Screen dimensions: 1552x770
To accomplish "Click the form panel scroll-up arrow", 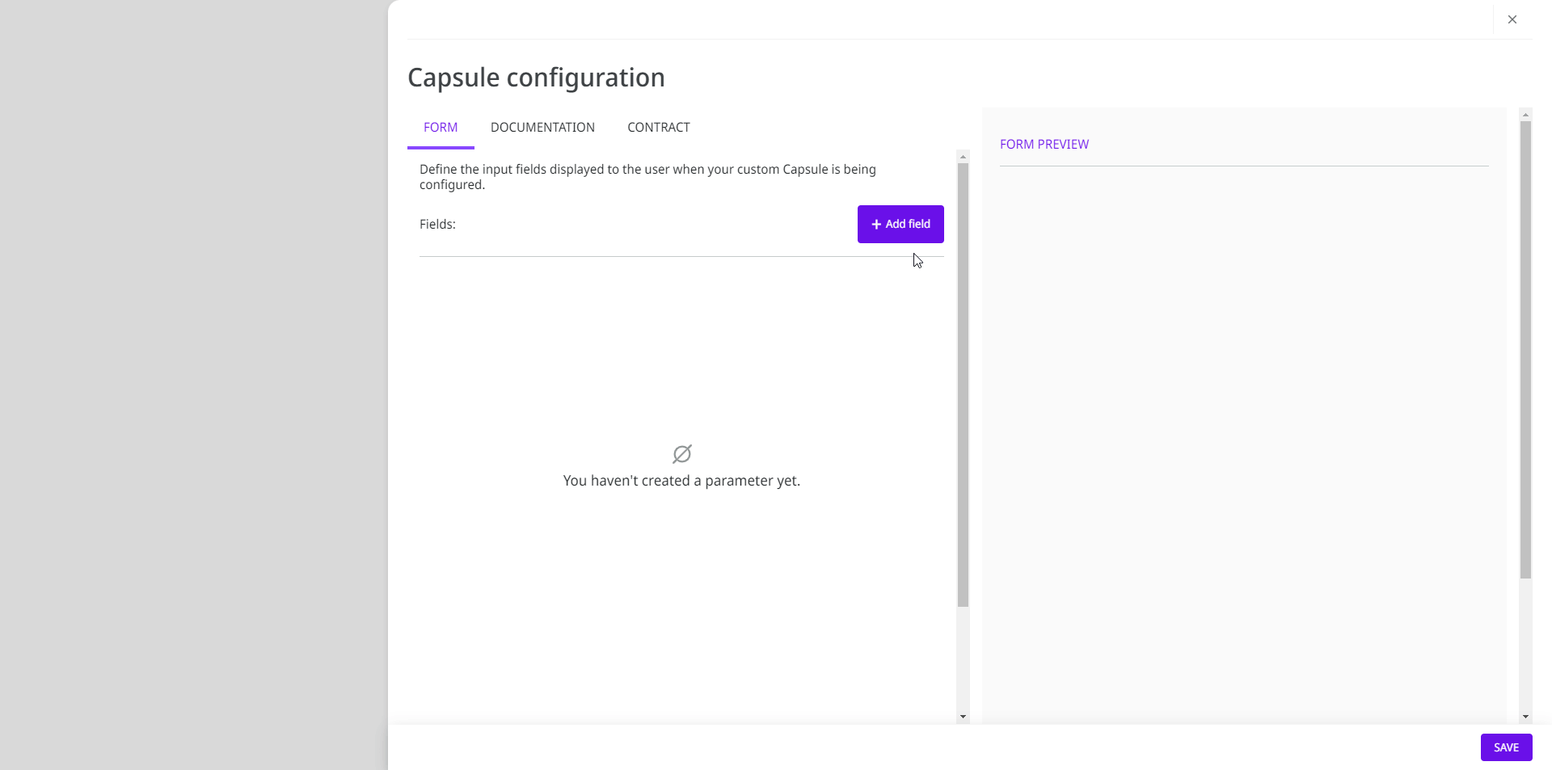I will [963, 157].
